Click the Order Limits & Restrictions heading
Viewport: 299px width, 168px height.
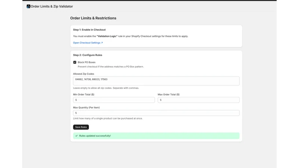pos(93,18)
